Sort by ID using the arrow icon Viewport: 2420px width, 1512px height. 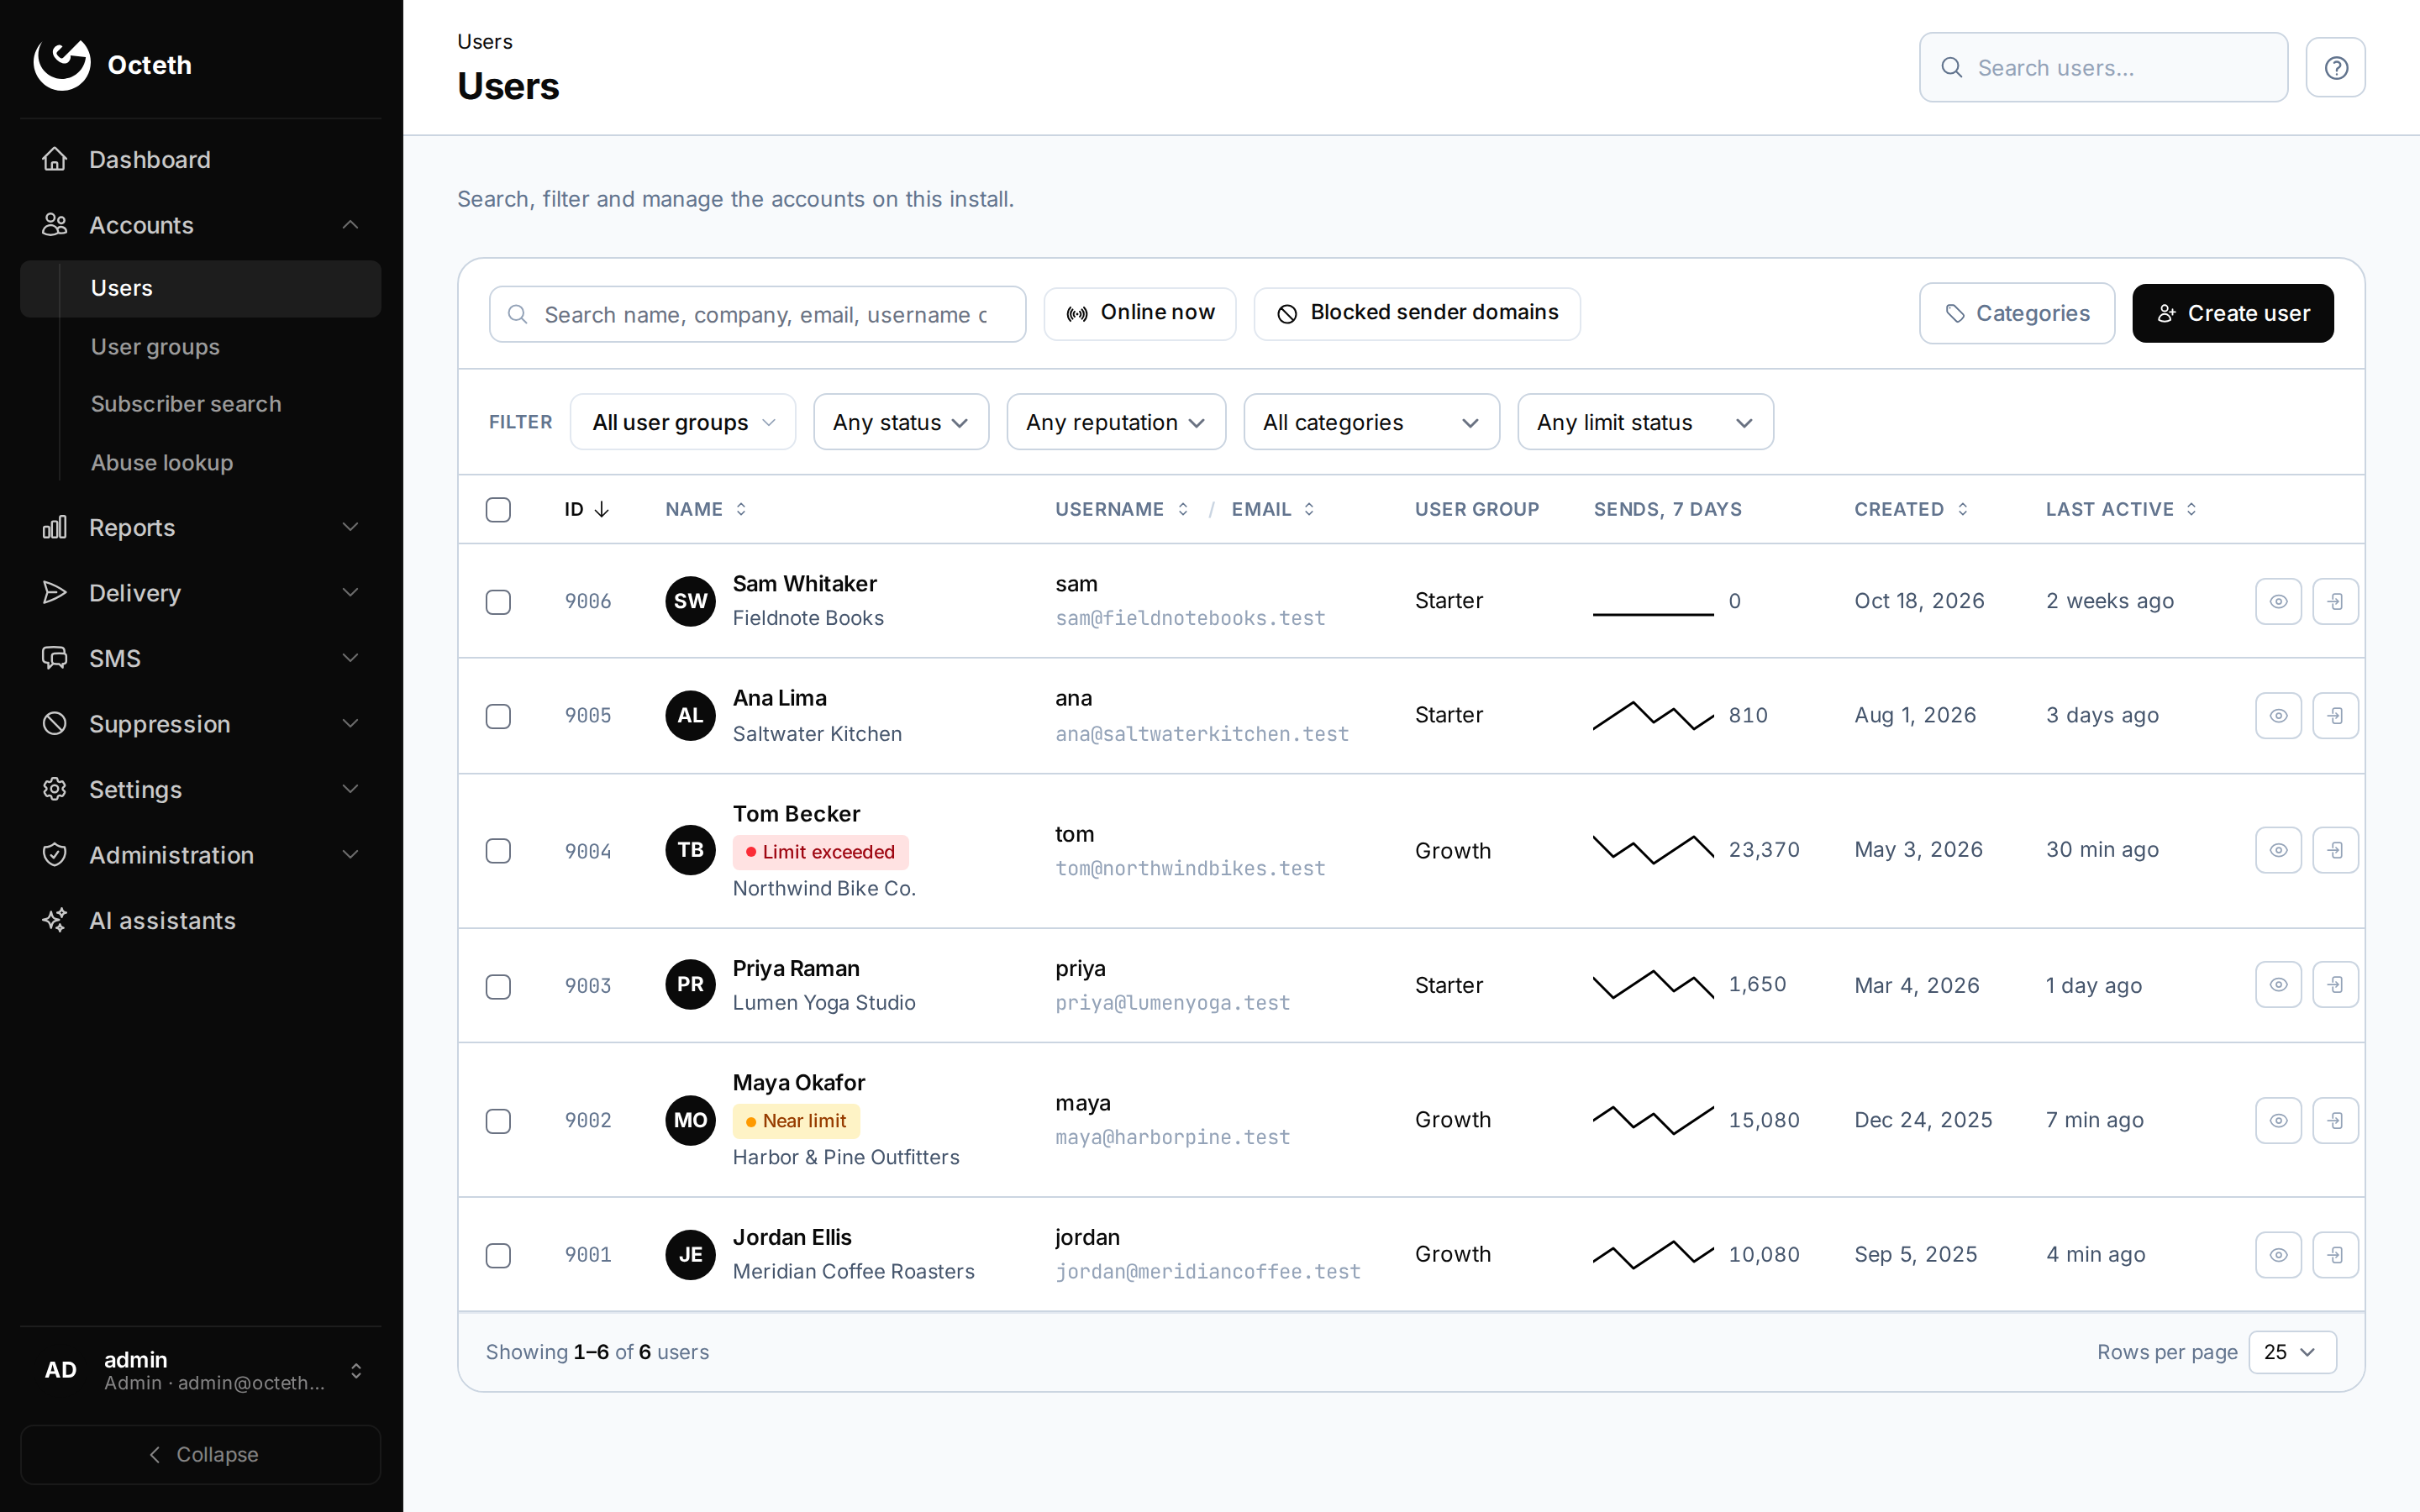pyautogui.click(x=601, y=509)
